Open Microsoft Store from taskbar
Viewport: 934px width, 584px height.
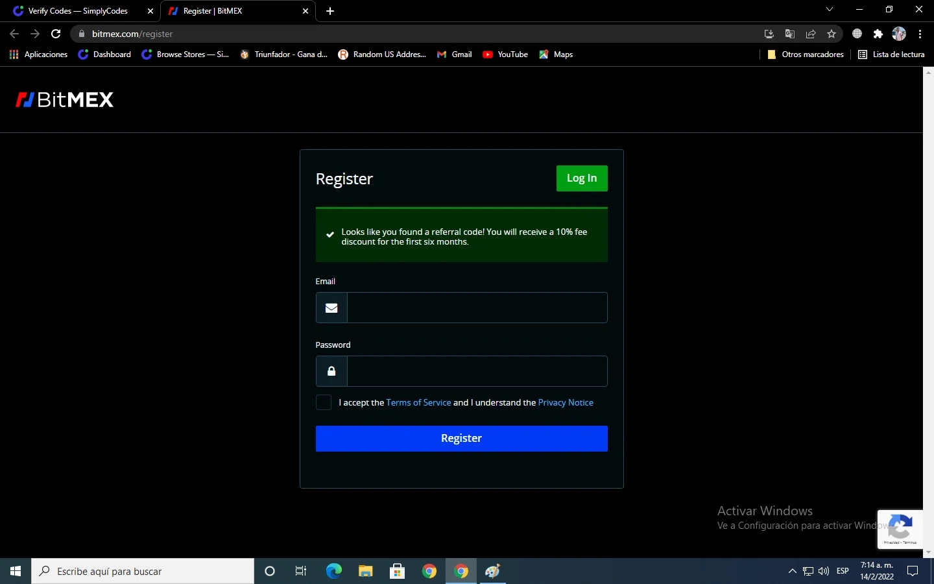pyautogui.click(x=397, y=571)
